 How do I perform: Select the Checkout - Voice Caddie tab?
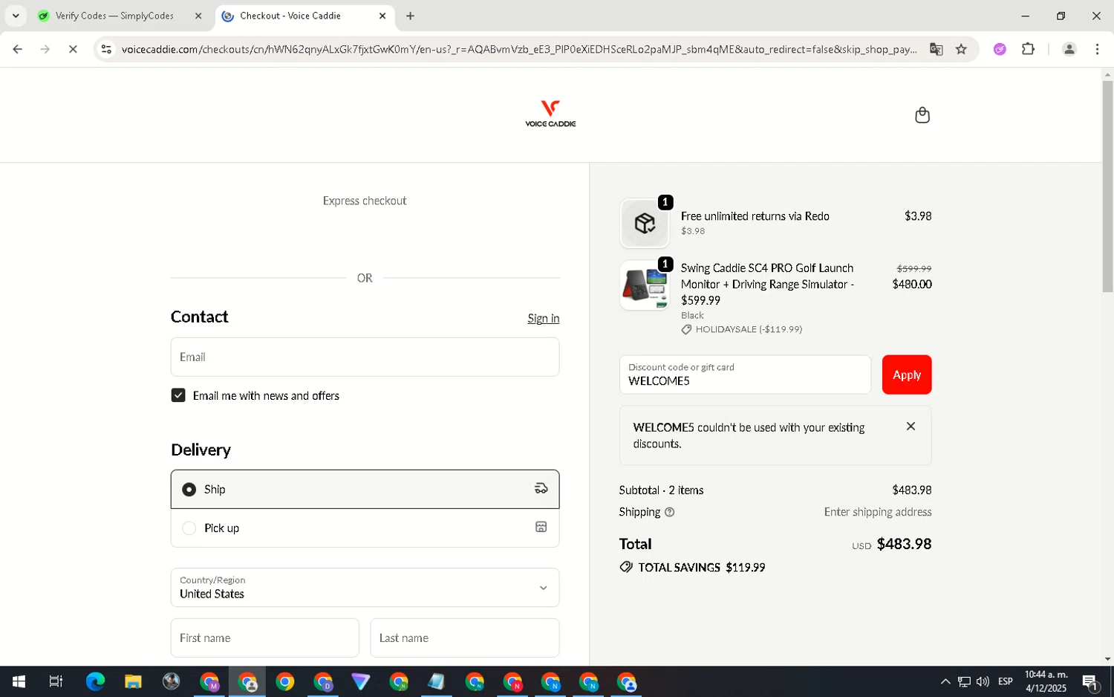coord(304,16)
